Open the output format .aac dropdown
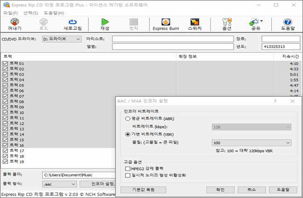The image size is (303, 198). coord(59,184)
